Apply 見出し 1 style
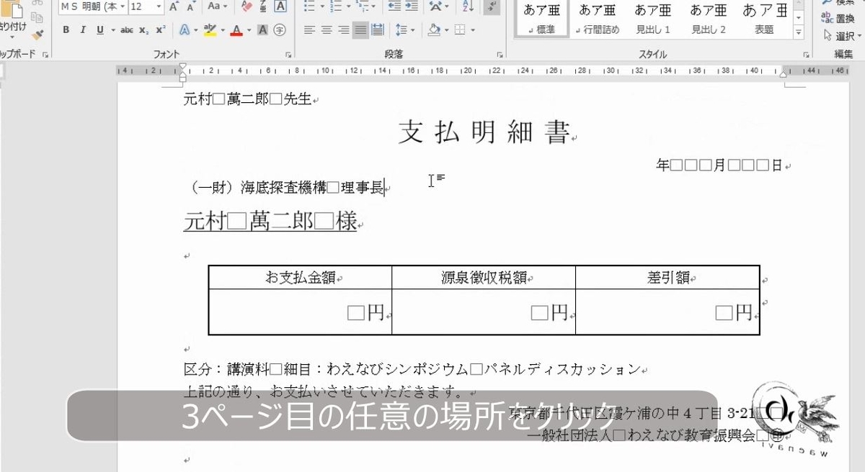The image size is (865, 472). [x=653, y=19]
